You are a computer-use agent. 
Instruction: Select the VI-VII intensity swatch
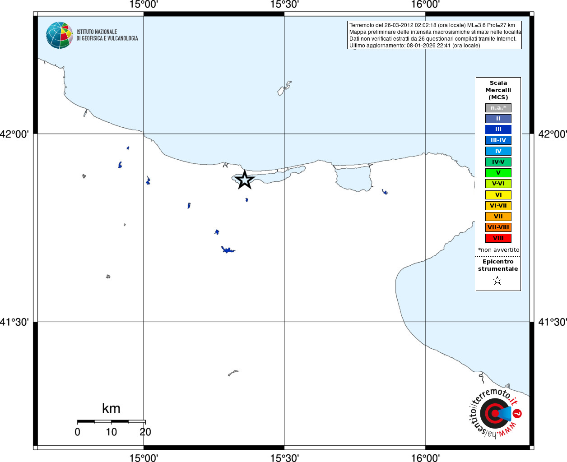pyautogui.click(x=498, y=206)
